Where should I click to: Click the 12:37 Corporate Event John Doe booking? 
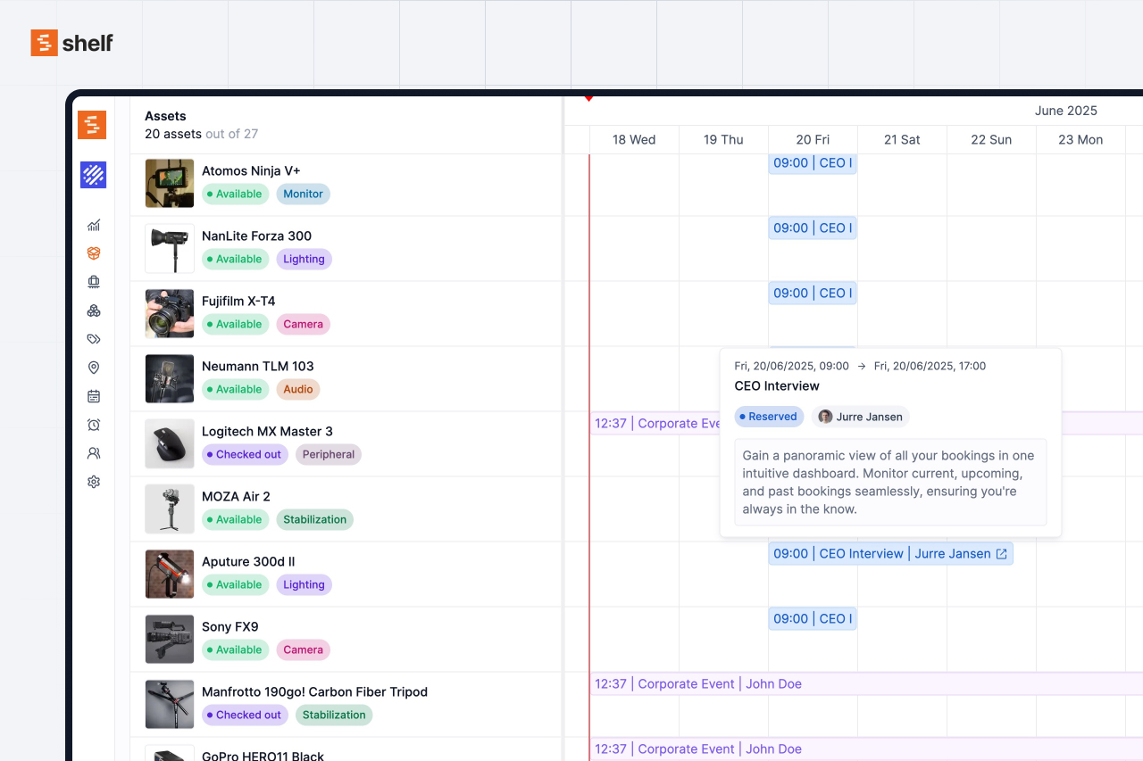[x=697, y=683]
